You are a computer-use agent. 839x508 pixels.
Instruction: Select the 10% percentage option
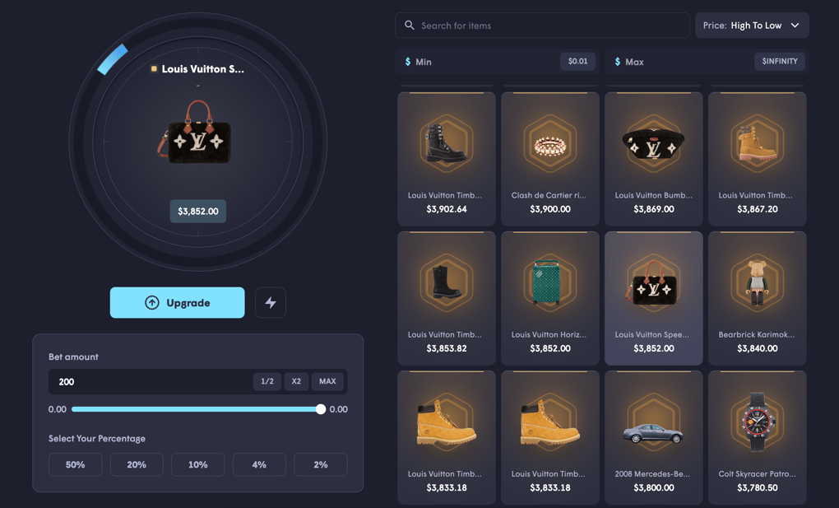pyautogui.click(x=198, y=464)
